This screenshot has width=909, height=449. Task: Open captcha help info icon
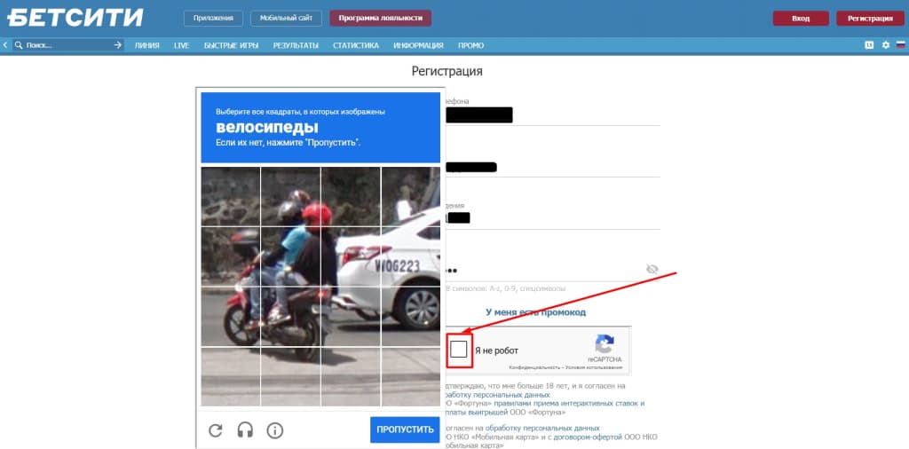click(275, 429)
